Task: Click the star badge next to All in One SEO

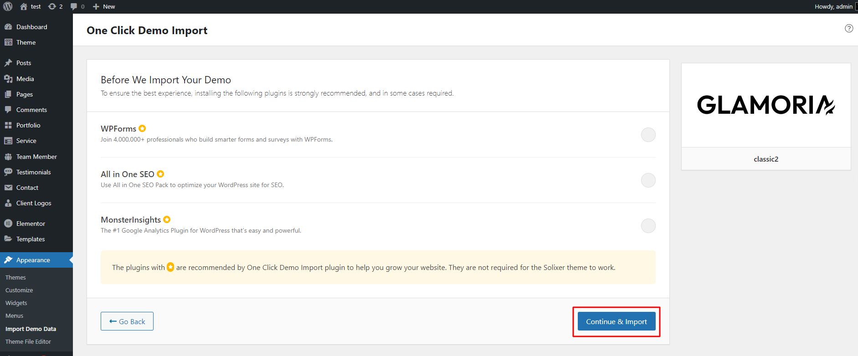Action: point(160,174)
